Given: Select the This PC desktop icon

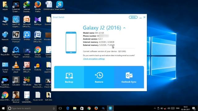Looking at the screenshot, I should coord(5,21).
